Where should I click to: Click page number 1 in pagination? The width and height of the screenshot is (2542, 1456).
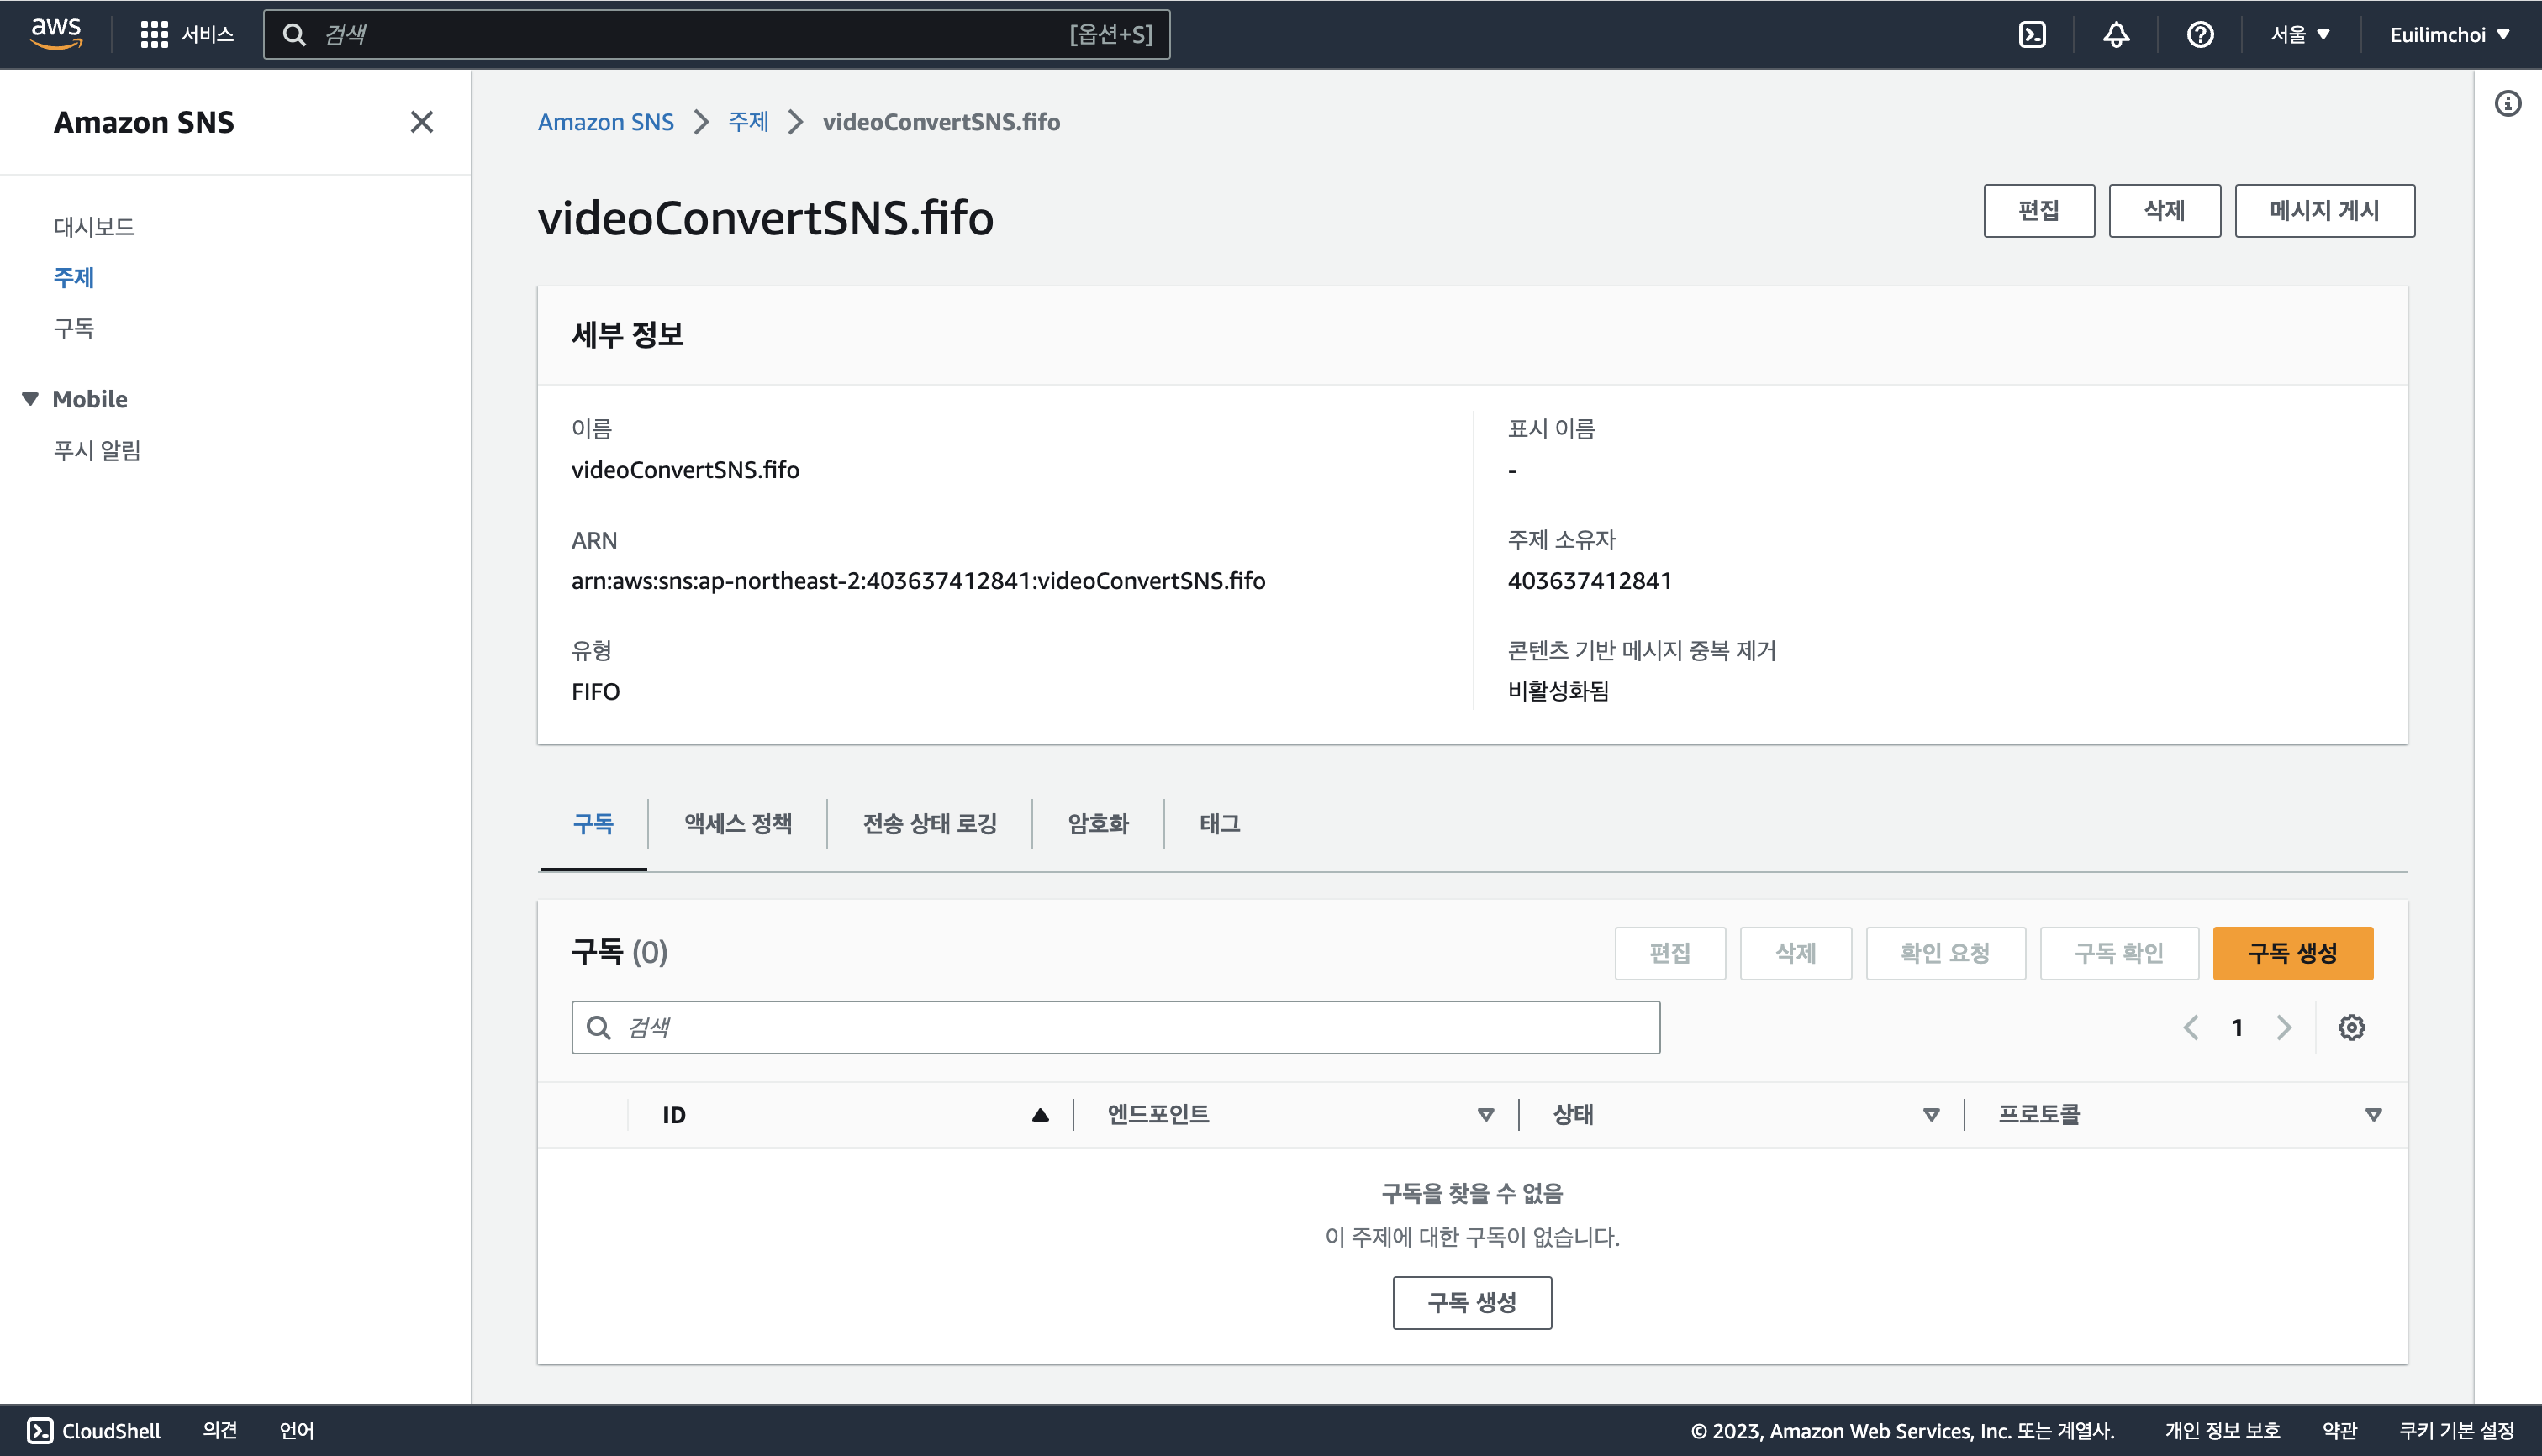point(2237,1027)
